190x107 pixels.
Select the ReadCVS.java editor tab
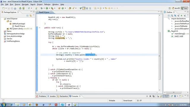point(44,12)
